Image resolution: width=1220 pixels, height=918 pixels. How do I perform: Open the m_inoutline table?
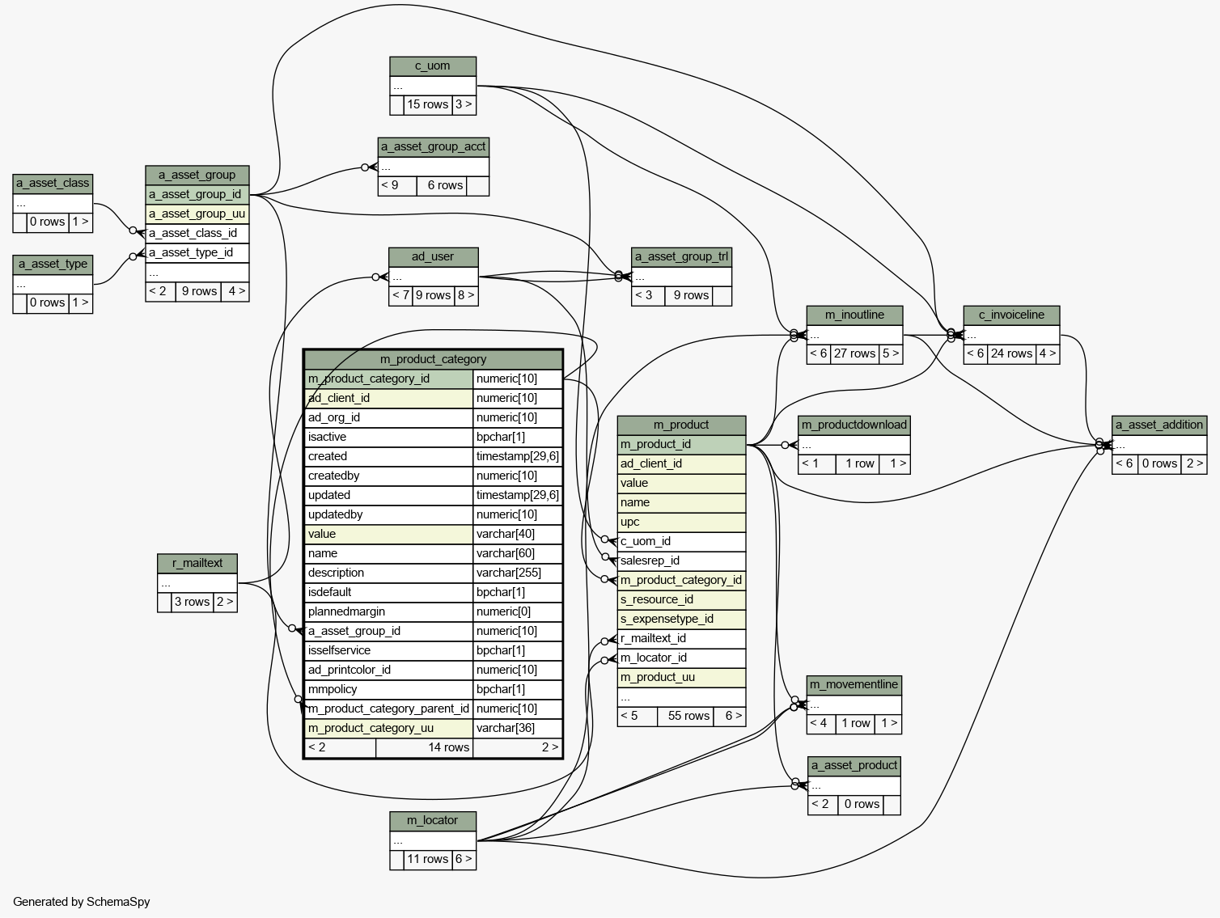[x=854, y=315]
